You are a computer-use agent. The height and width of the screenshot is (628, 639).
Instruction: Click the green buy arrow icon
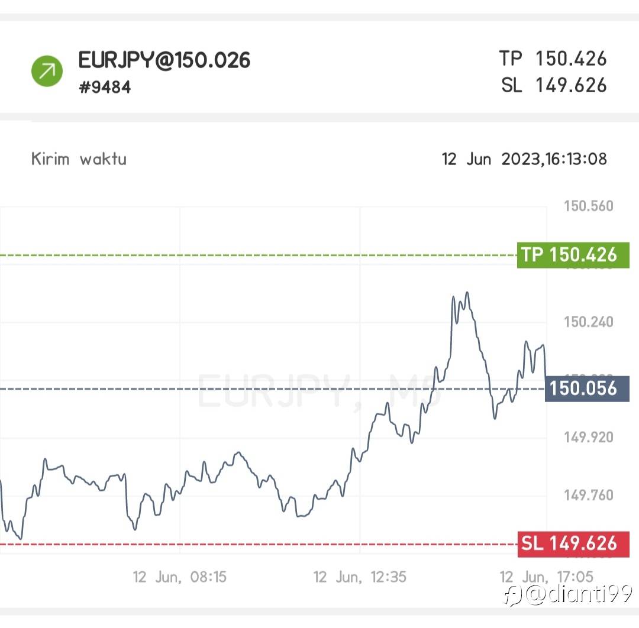tap(47, 70)
